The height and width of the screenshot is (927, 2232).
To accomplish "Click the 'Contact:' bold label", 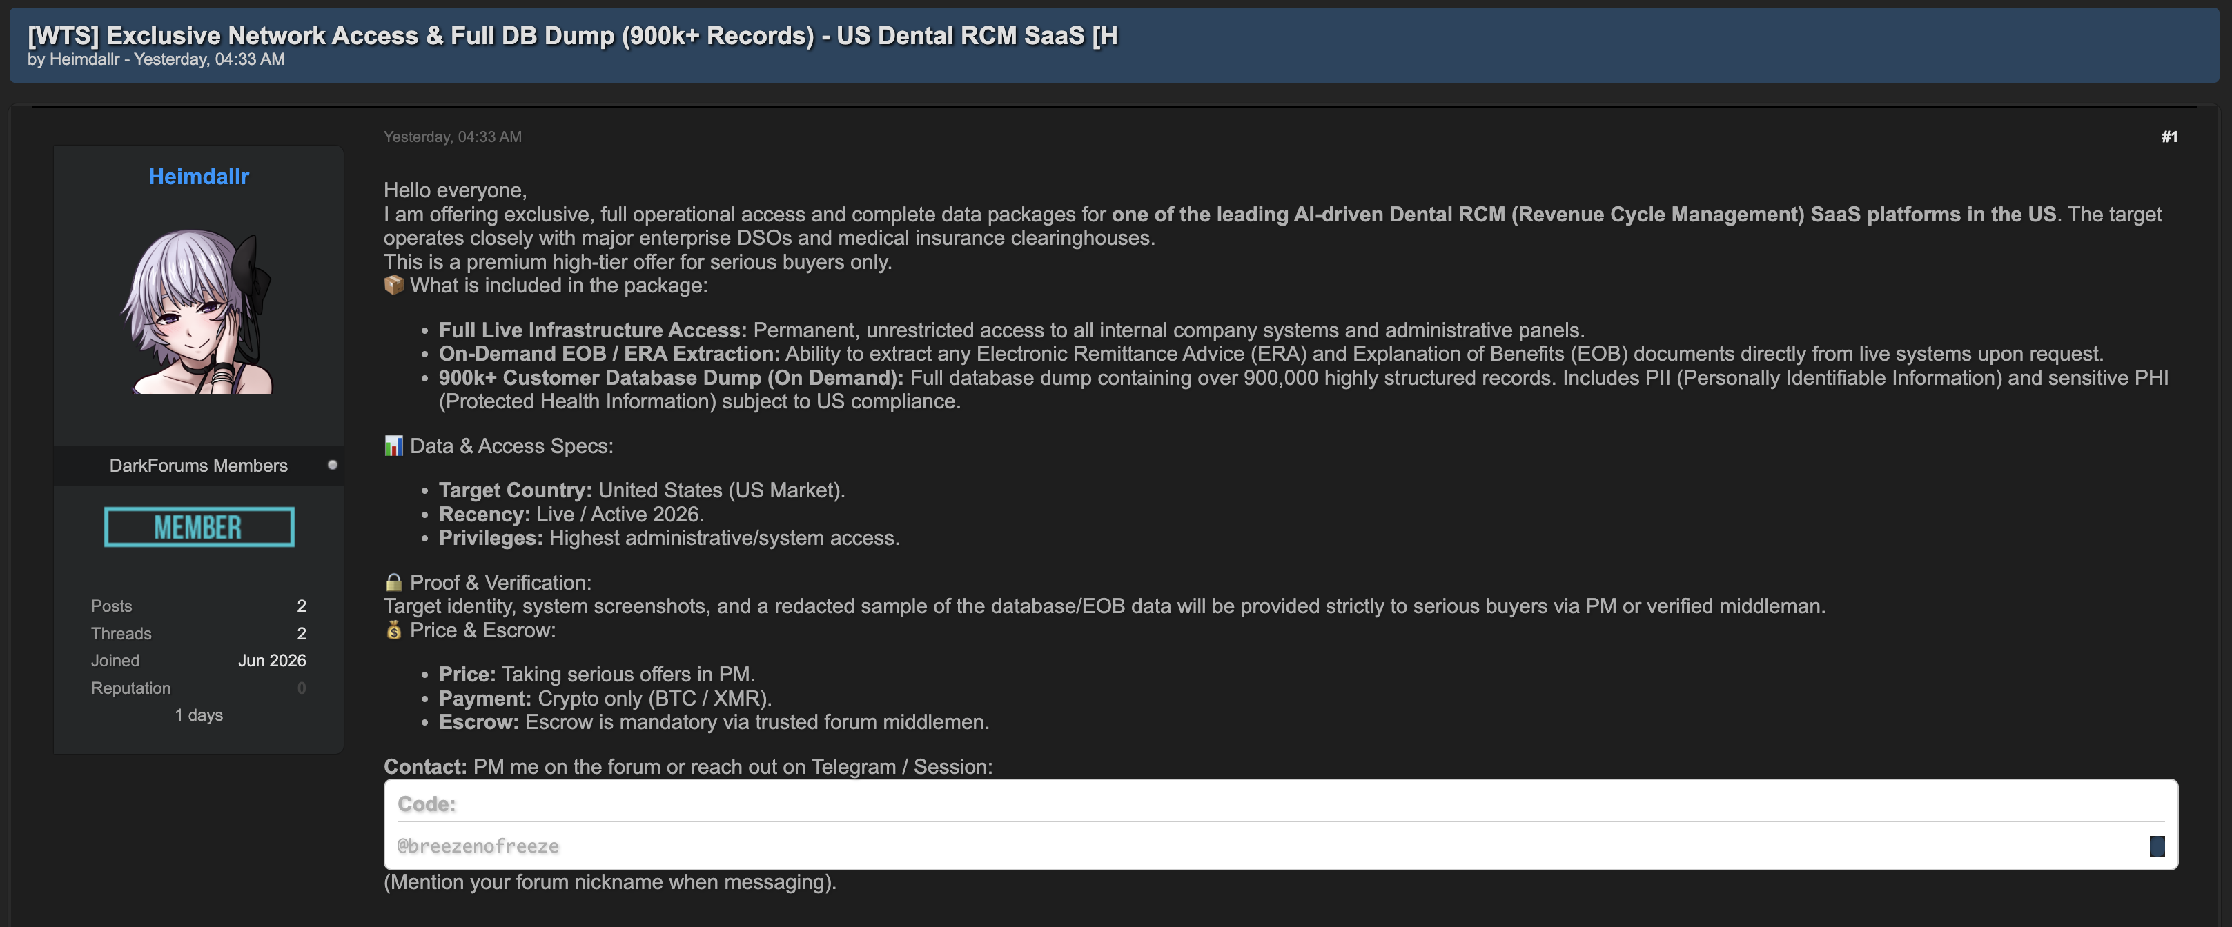I will [425, 767].
